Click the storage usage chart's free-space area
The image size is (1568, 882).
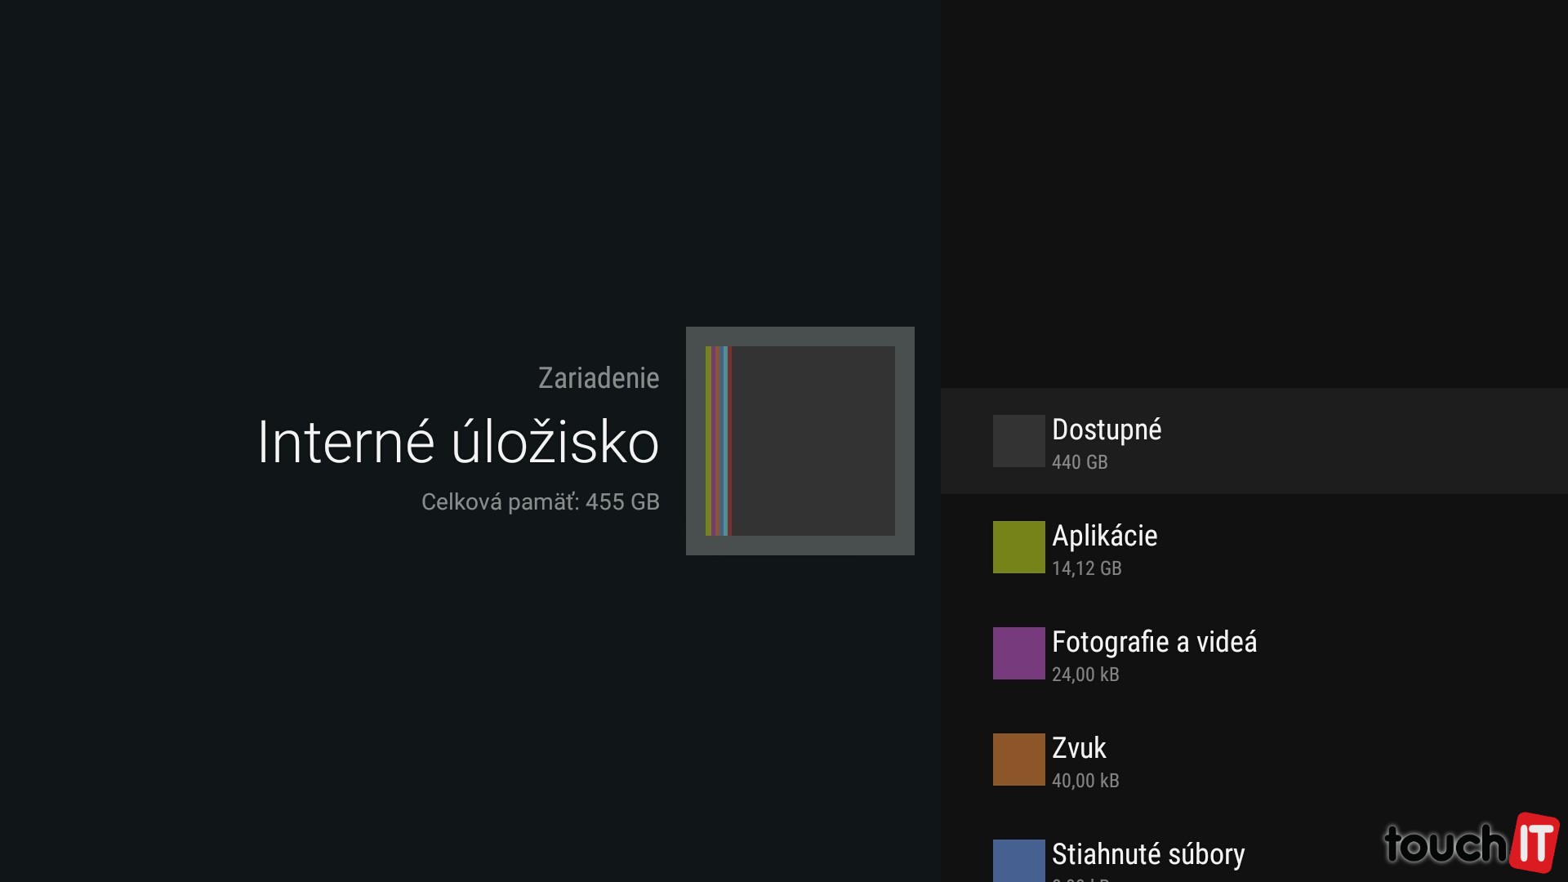pyautogui.click(x=813, y=441)
